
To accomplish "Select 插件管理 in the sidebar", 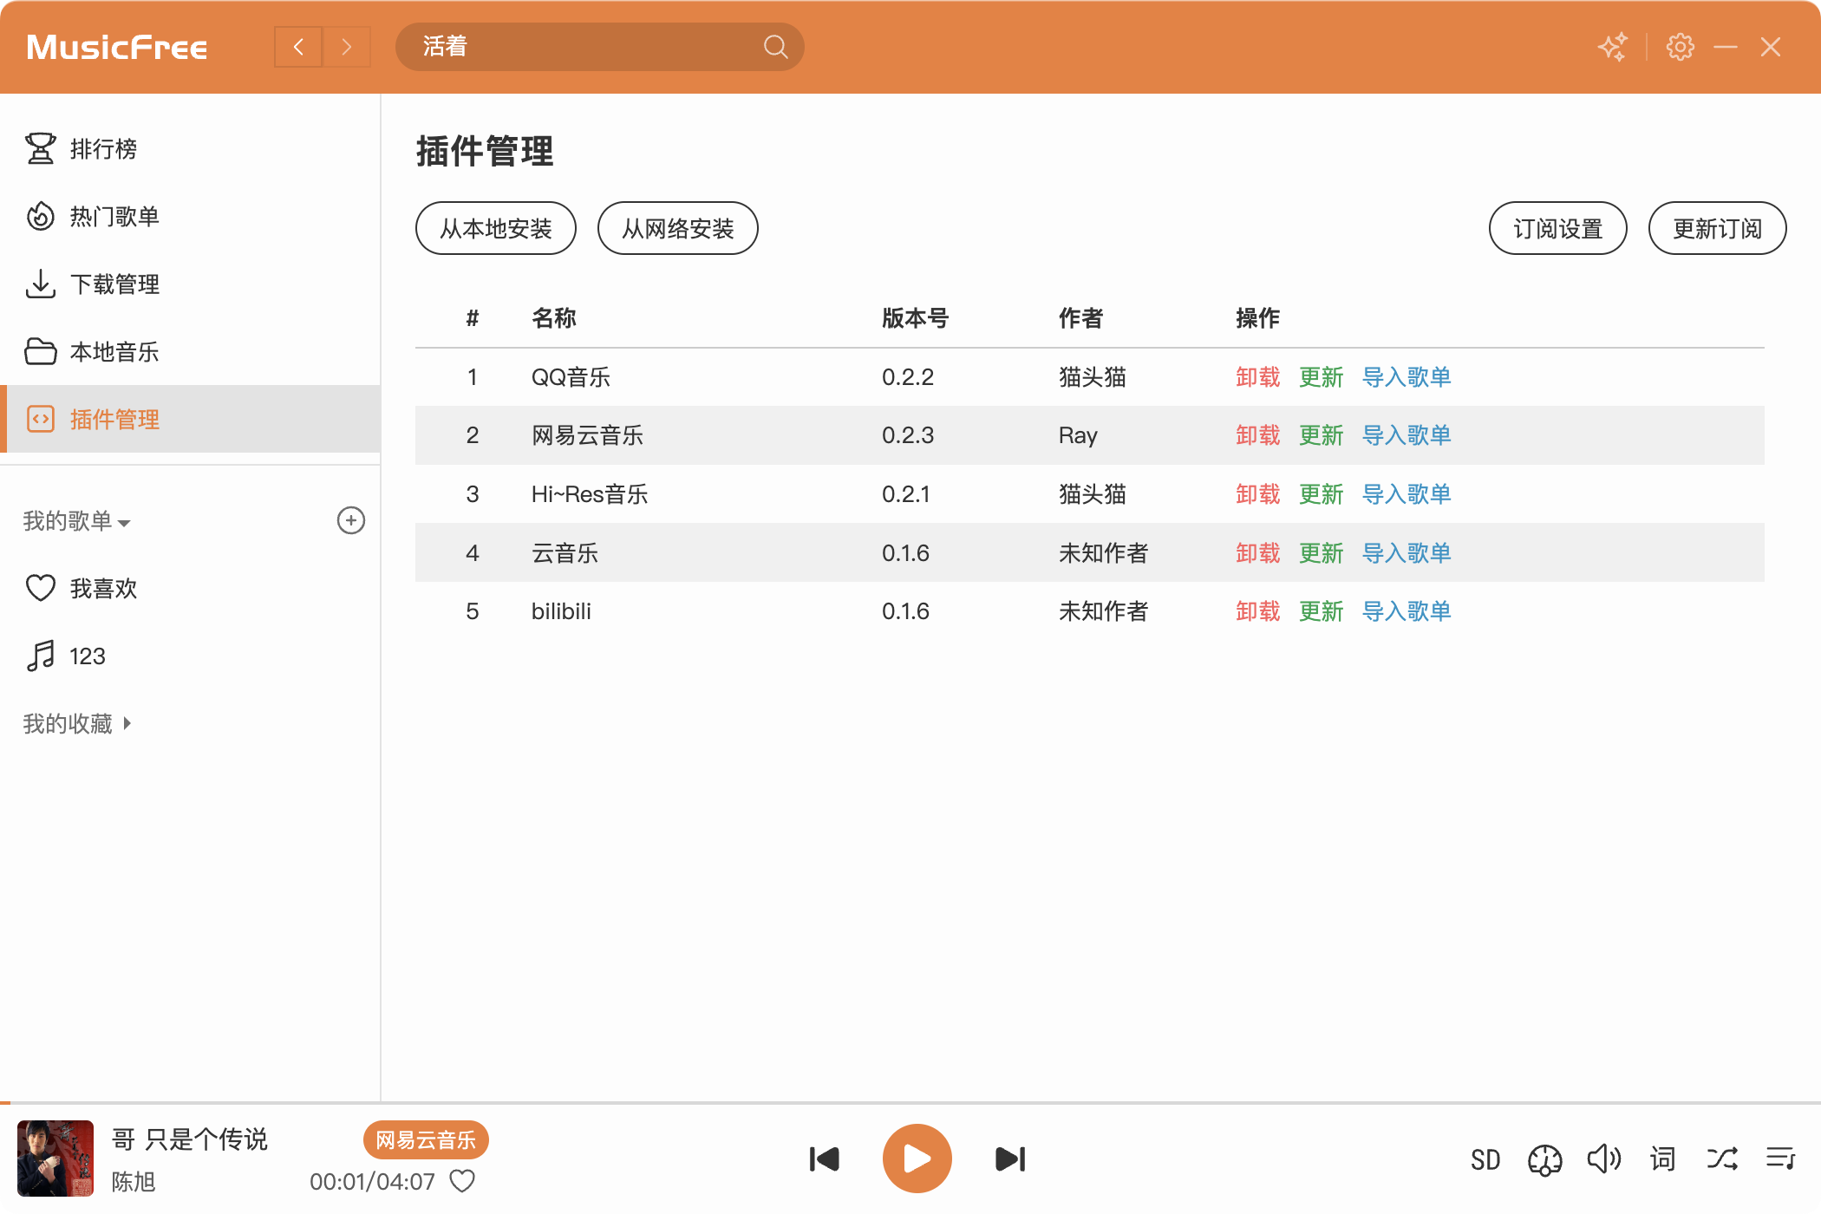I will click(191, 419).
